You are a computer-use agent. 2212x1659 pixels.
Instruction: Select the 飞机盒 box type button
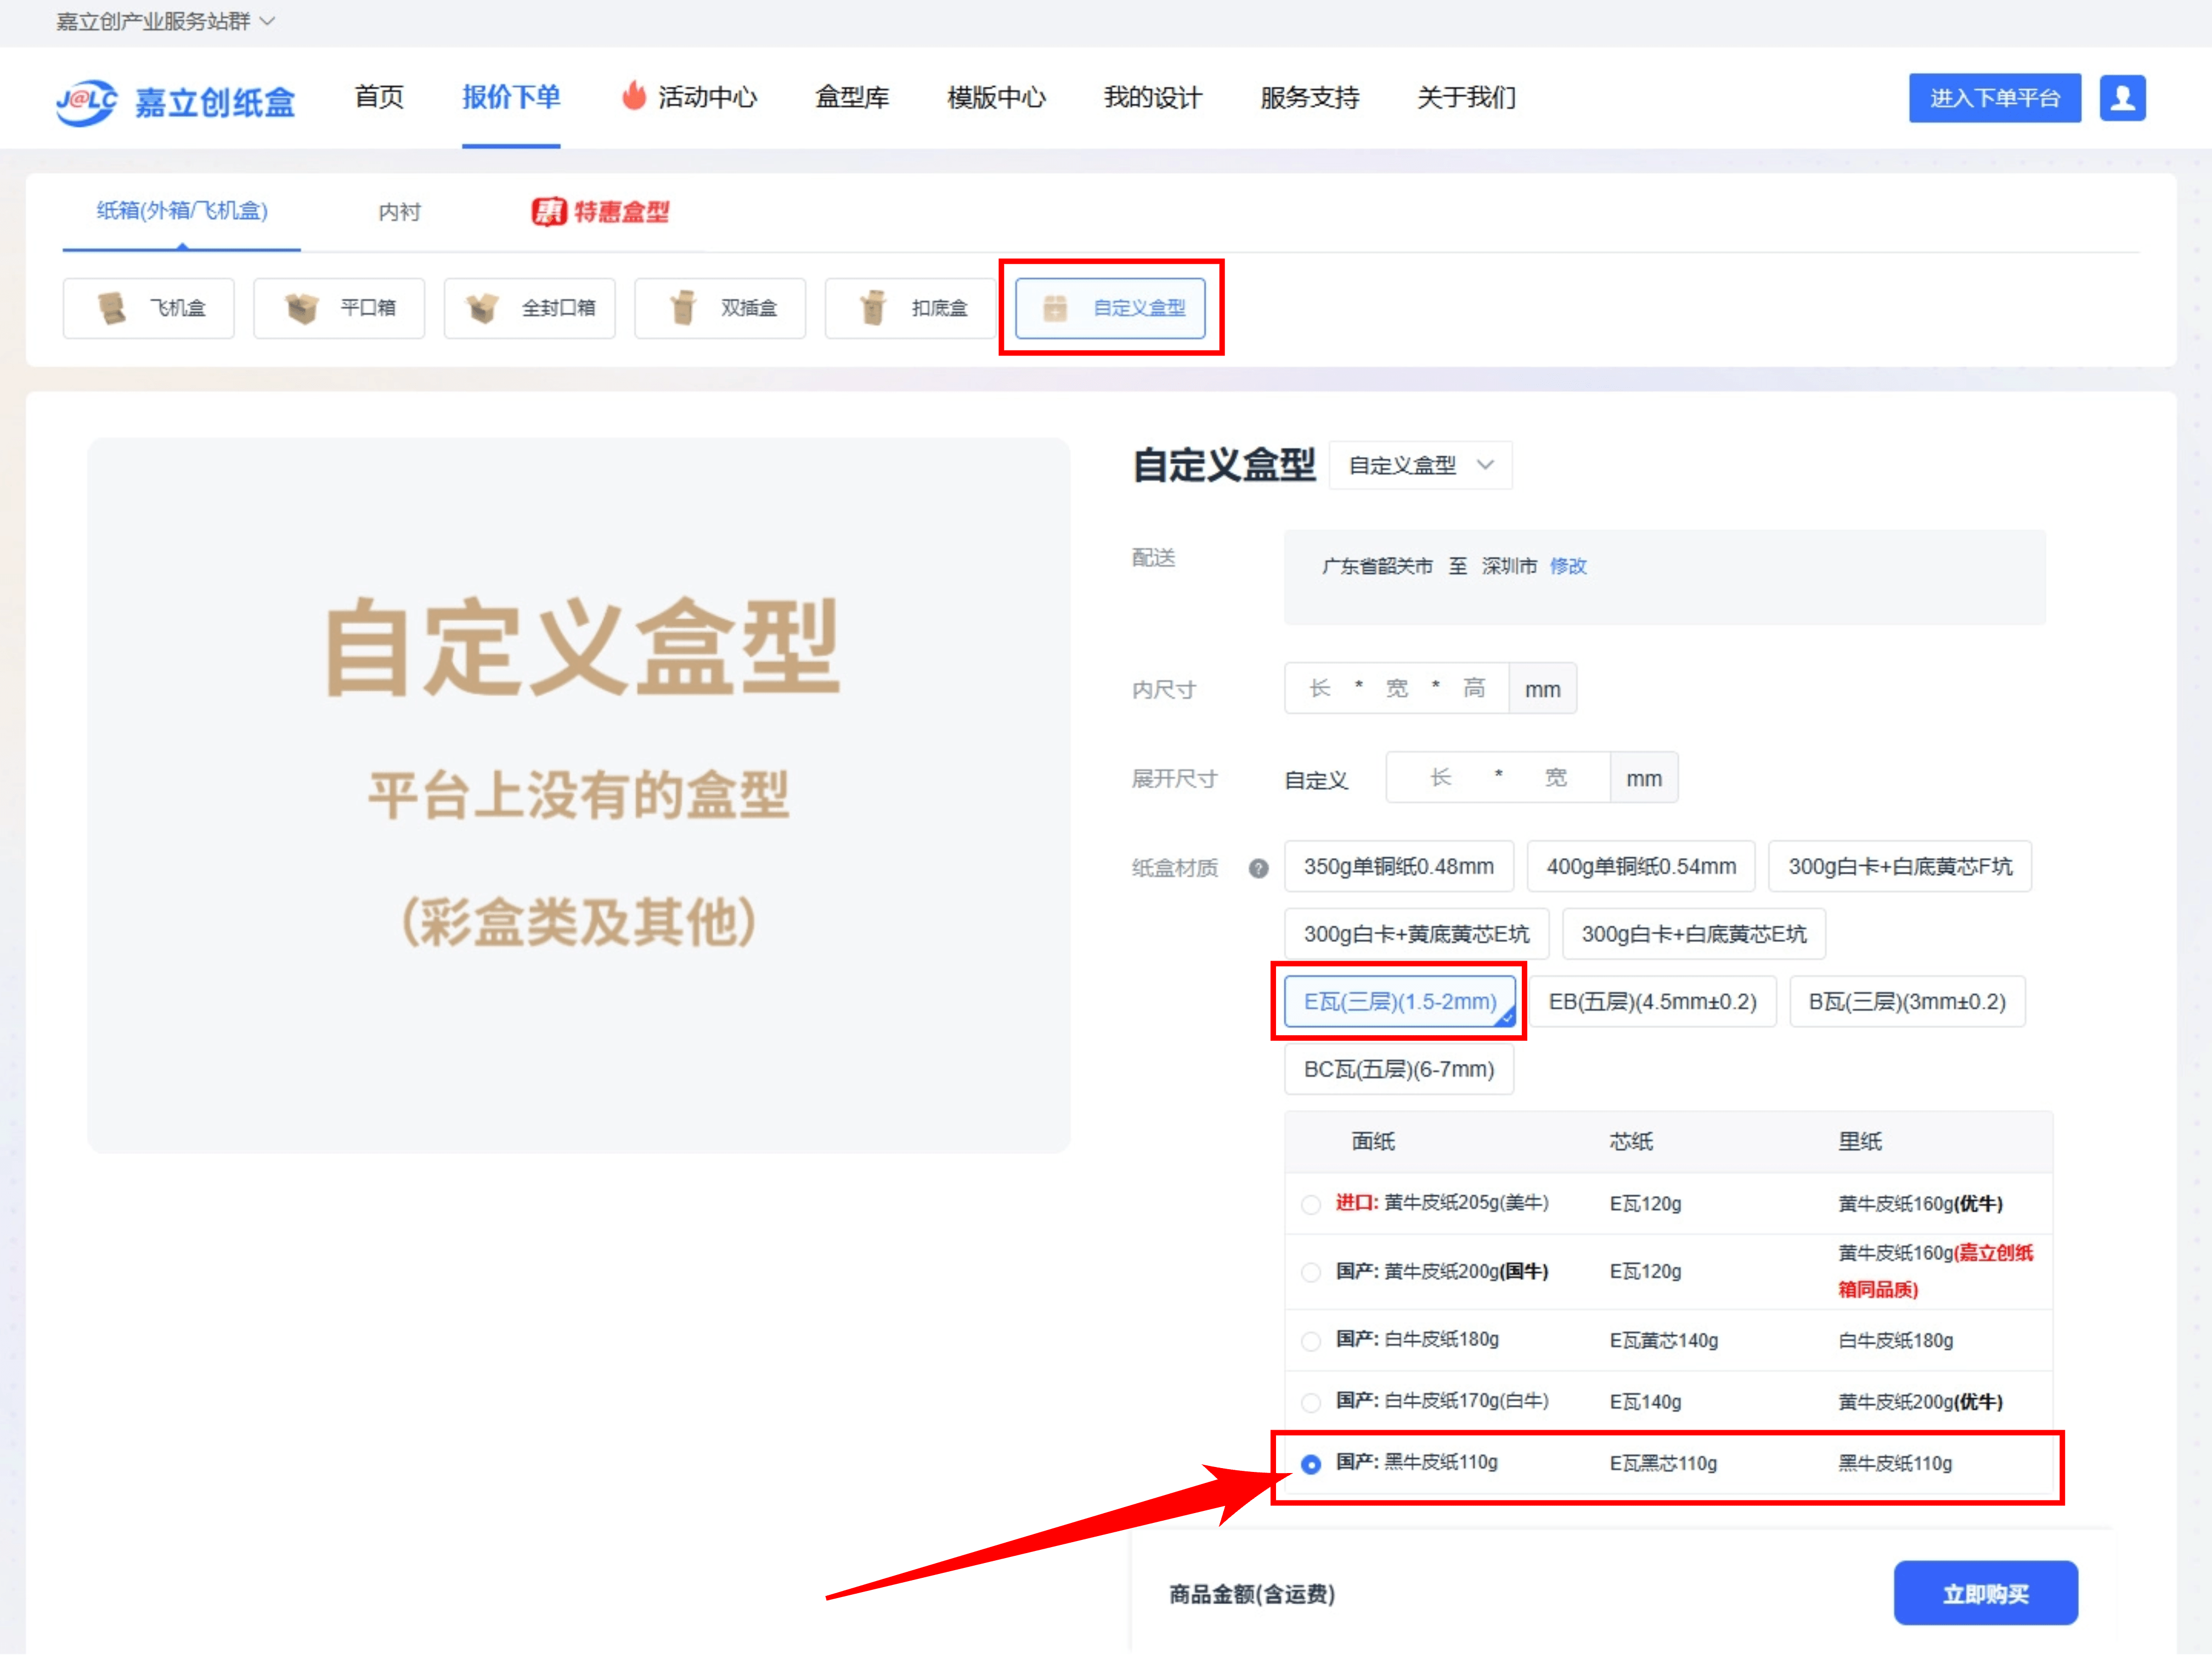148,308
